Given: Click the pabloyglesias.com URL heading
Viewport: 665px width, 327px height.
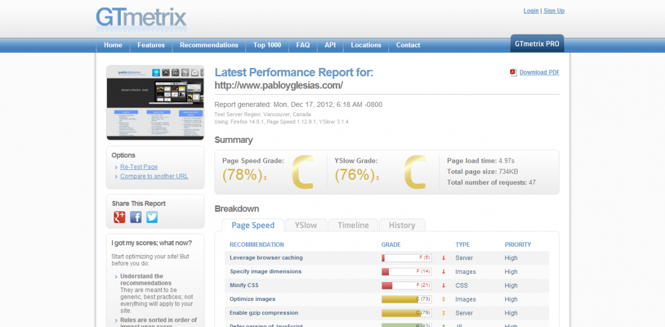Looking at the screenshot, I should pyautogui.click(x=279, y=85).
